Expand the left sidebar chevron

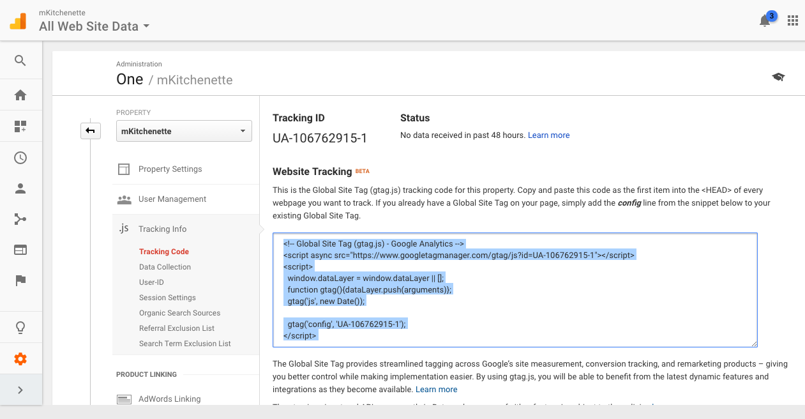tap(20, 390)
